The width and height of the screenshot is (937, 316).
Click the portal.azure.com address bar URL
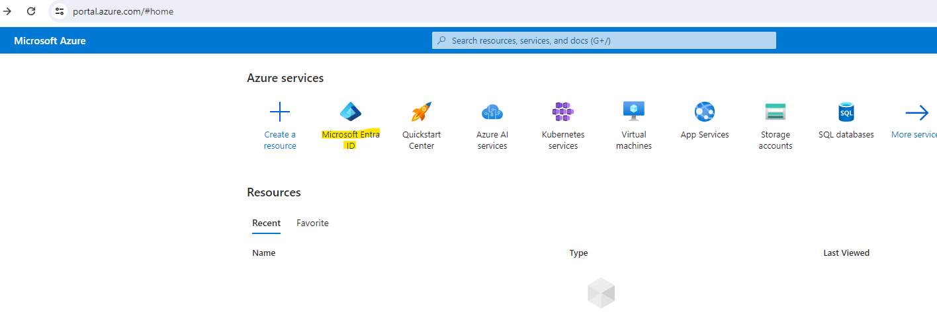pos(123,11)
